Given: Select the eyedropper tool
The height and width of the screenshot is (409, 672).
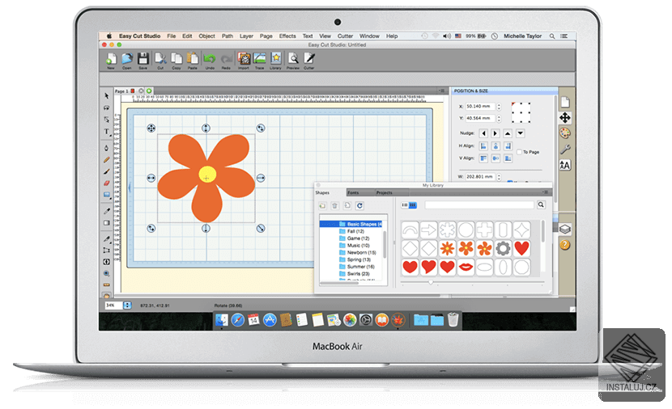Looking at the screenshot, I should point(107,211).
